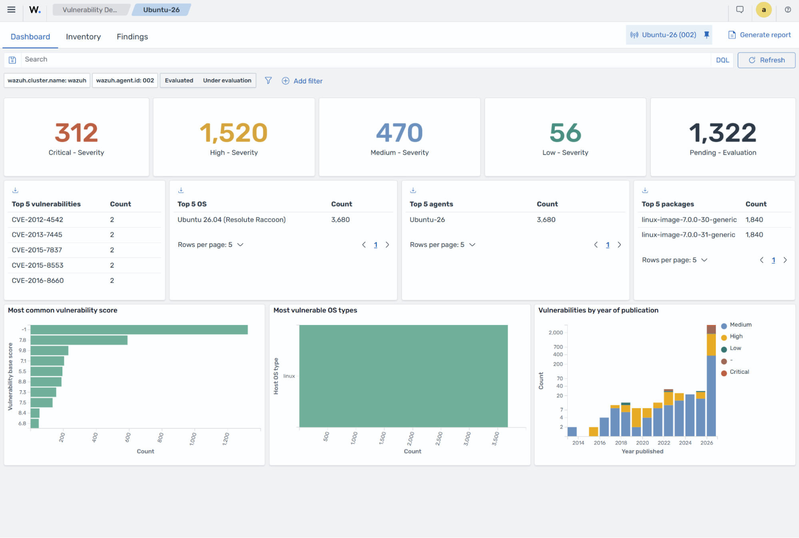
Task: Expand Rows per page in Top 5 OS
Action: coord(211,245)
